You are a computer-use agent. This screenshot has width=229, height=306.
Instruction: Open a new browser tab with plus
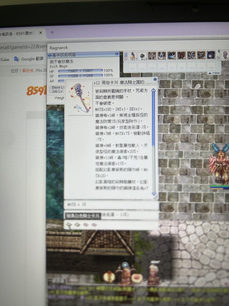pos(52,32)
